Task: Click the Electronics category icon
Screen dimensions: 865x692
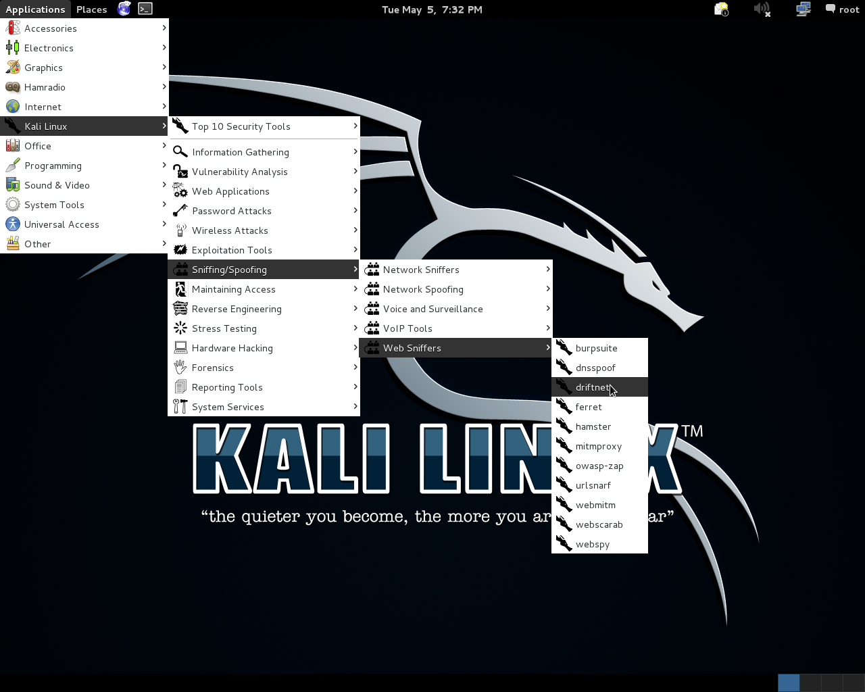Action: point(13,48)
